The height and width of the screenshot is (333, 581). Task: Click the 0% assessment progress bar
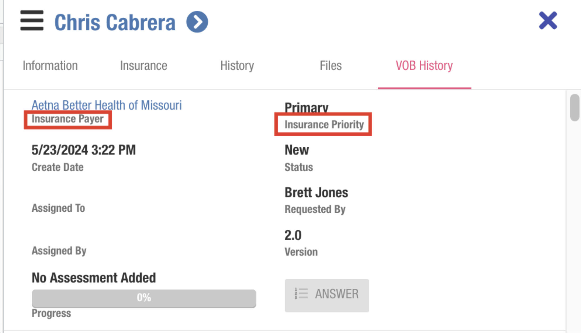144,298
